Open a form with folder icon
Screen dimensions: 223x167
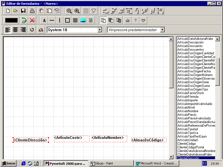[16, 11]
